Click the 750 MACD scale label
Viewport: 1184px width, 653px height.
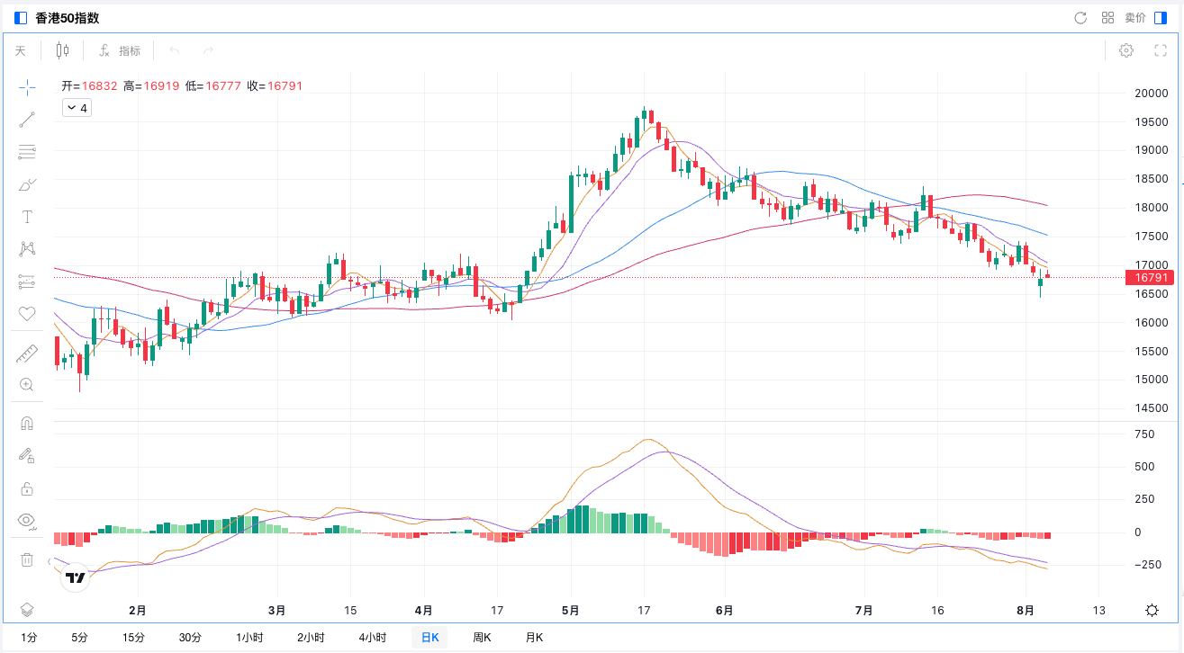(x=1143, y=434)
